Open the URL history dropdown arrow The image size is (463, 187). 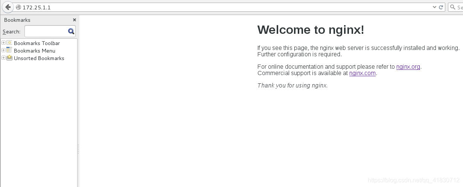point(435,7)
